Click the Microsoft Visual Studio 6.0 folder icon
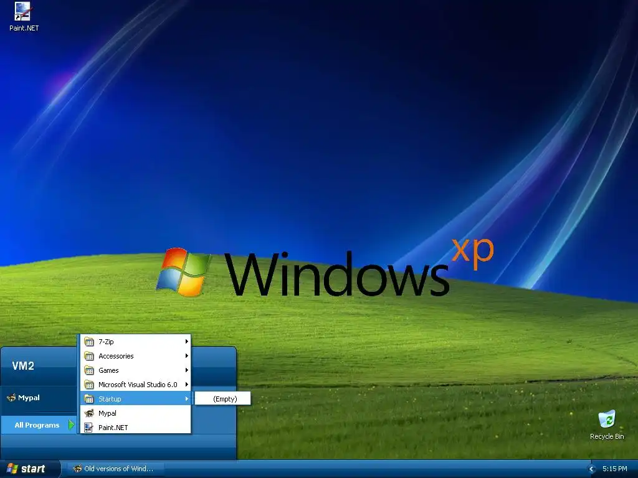Image resolution: width=638 pixels, height=478 pixels. pos(89,385)
